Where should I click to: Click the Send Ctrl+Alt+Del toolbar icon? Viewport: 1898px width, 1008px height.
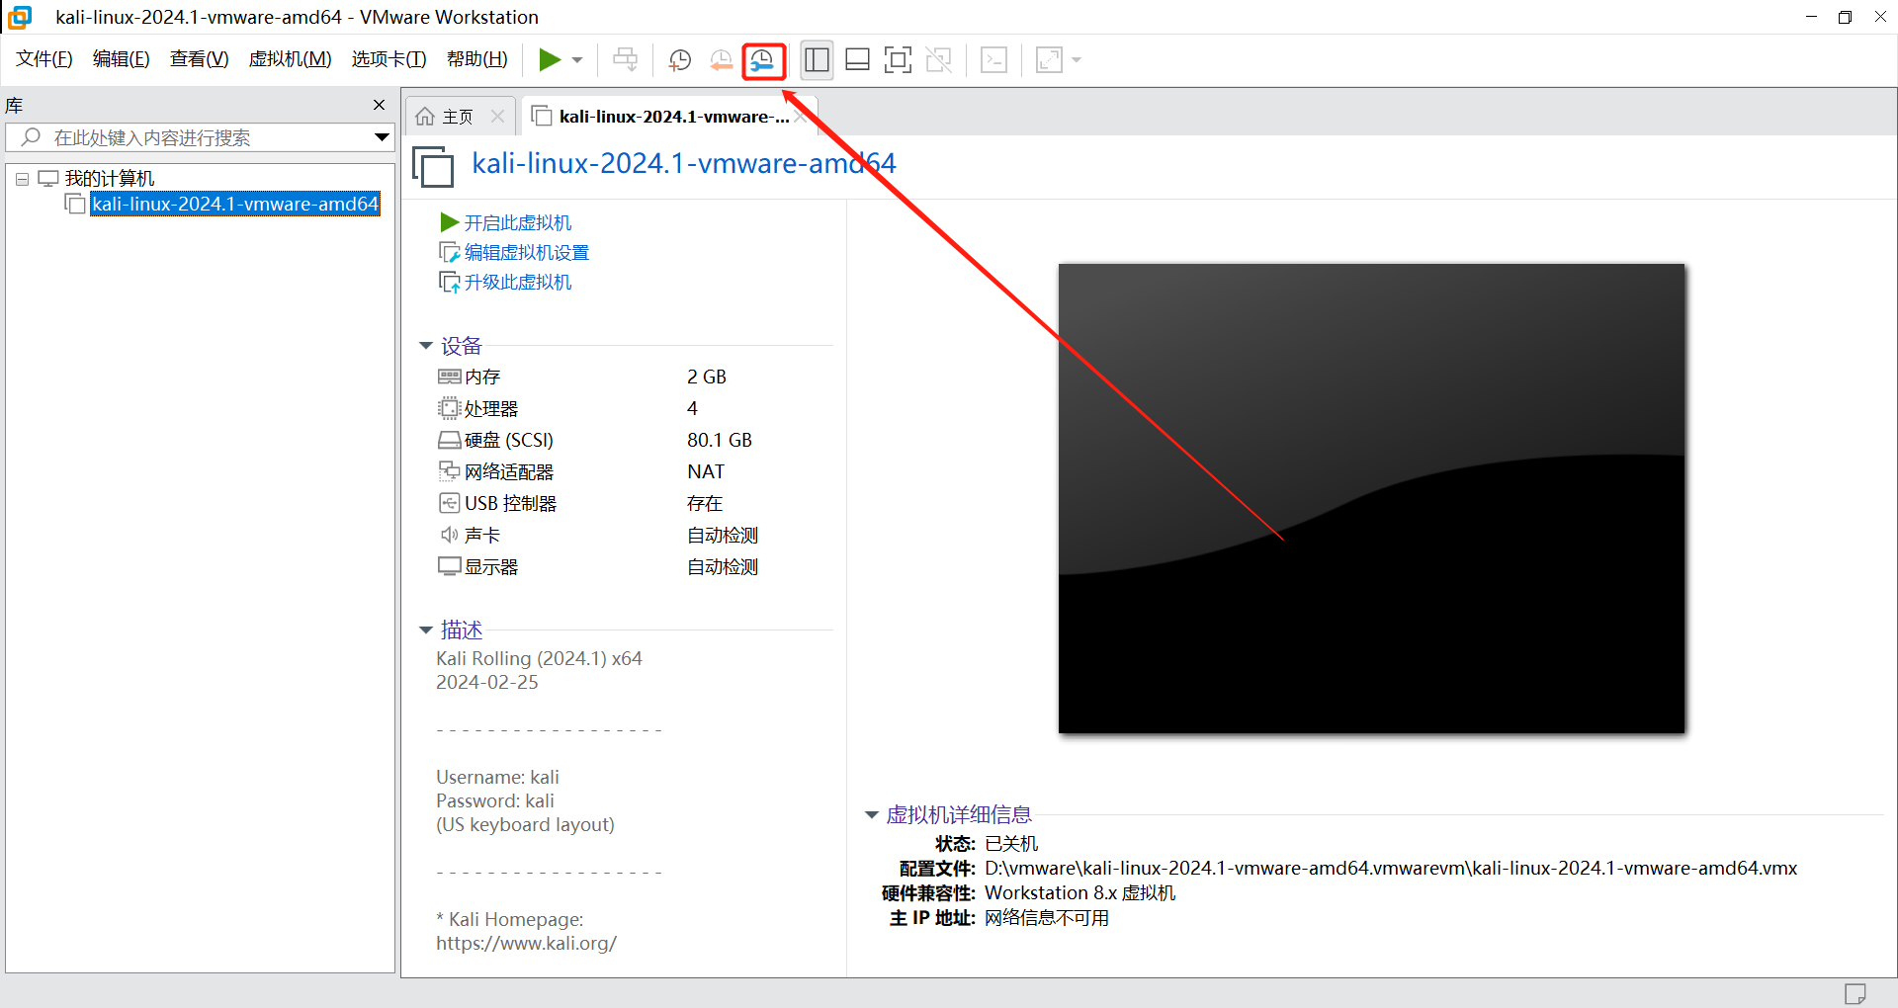(x=625, y=60)
